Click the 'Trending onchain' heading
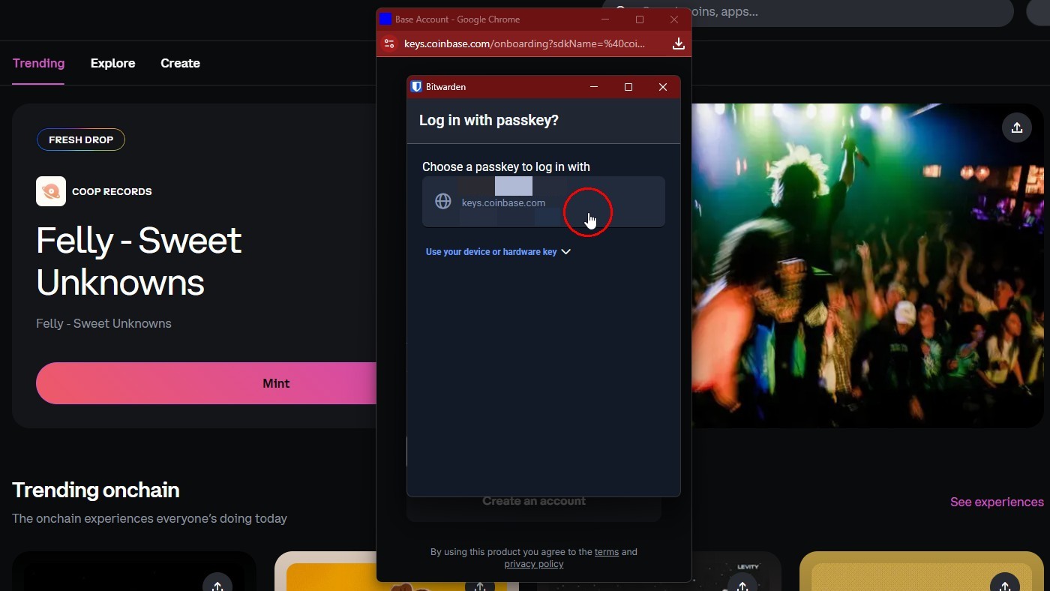This screenshot has height=591, width=1050. 96,490
